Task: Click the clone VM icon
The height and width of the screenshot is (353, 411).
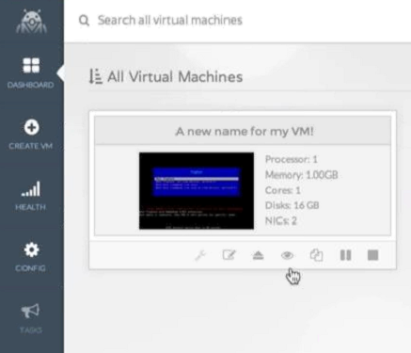Action: pos(316,255)
